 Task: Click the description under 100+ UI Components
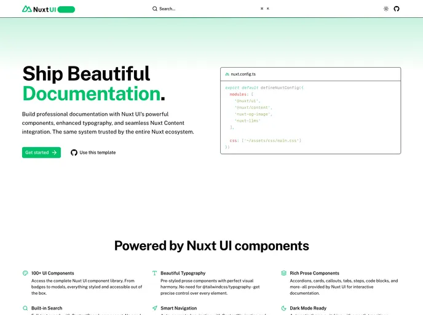coord(87,287)
